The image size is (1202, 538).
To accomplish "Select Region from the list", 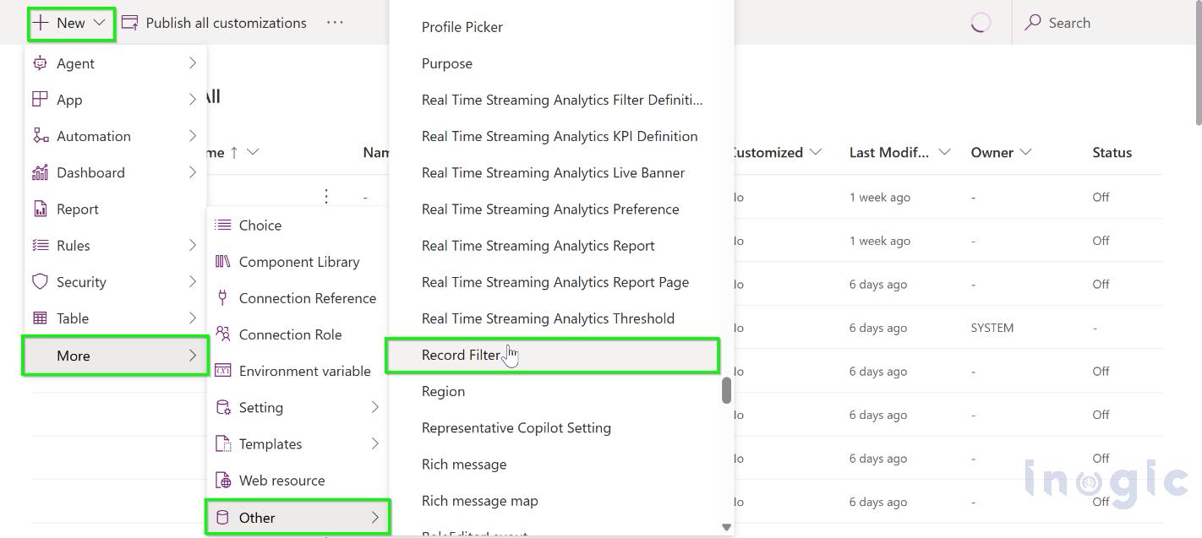I will tap(443, 391).
